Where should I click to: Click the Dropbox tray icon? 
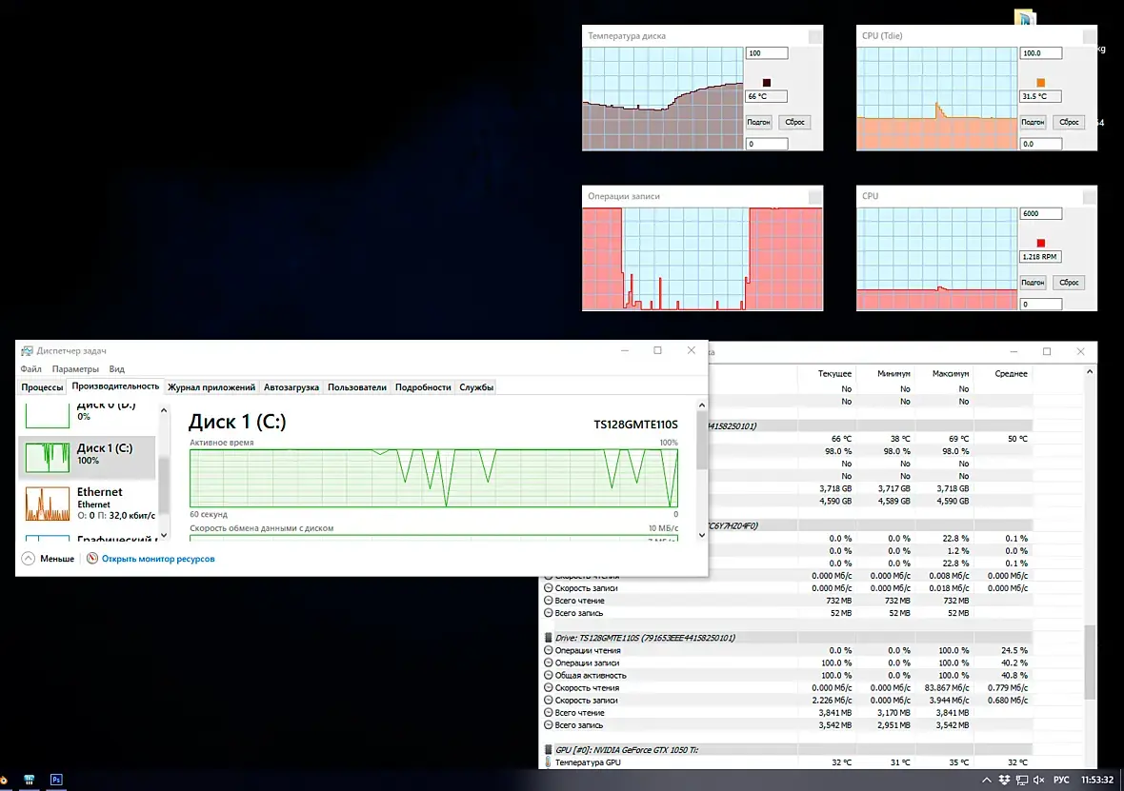1004,780
